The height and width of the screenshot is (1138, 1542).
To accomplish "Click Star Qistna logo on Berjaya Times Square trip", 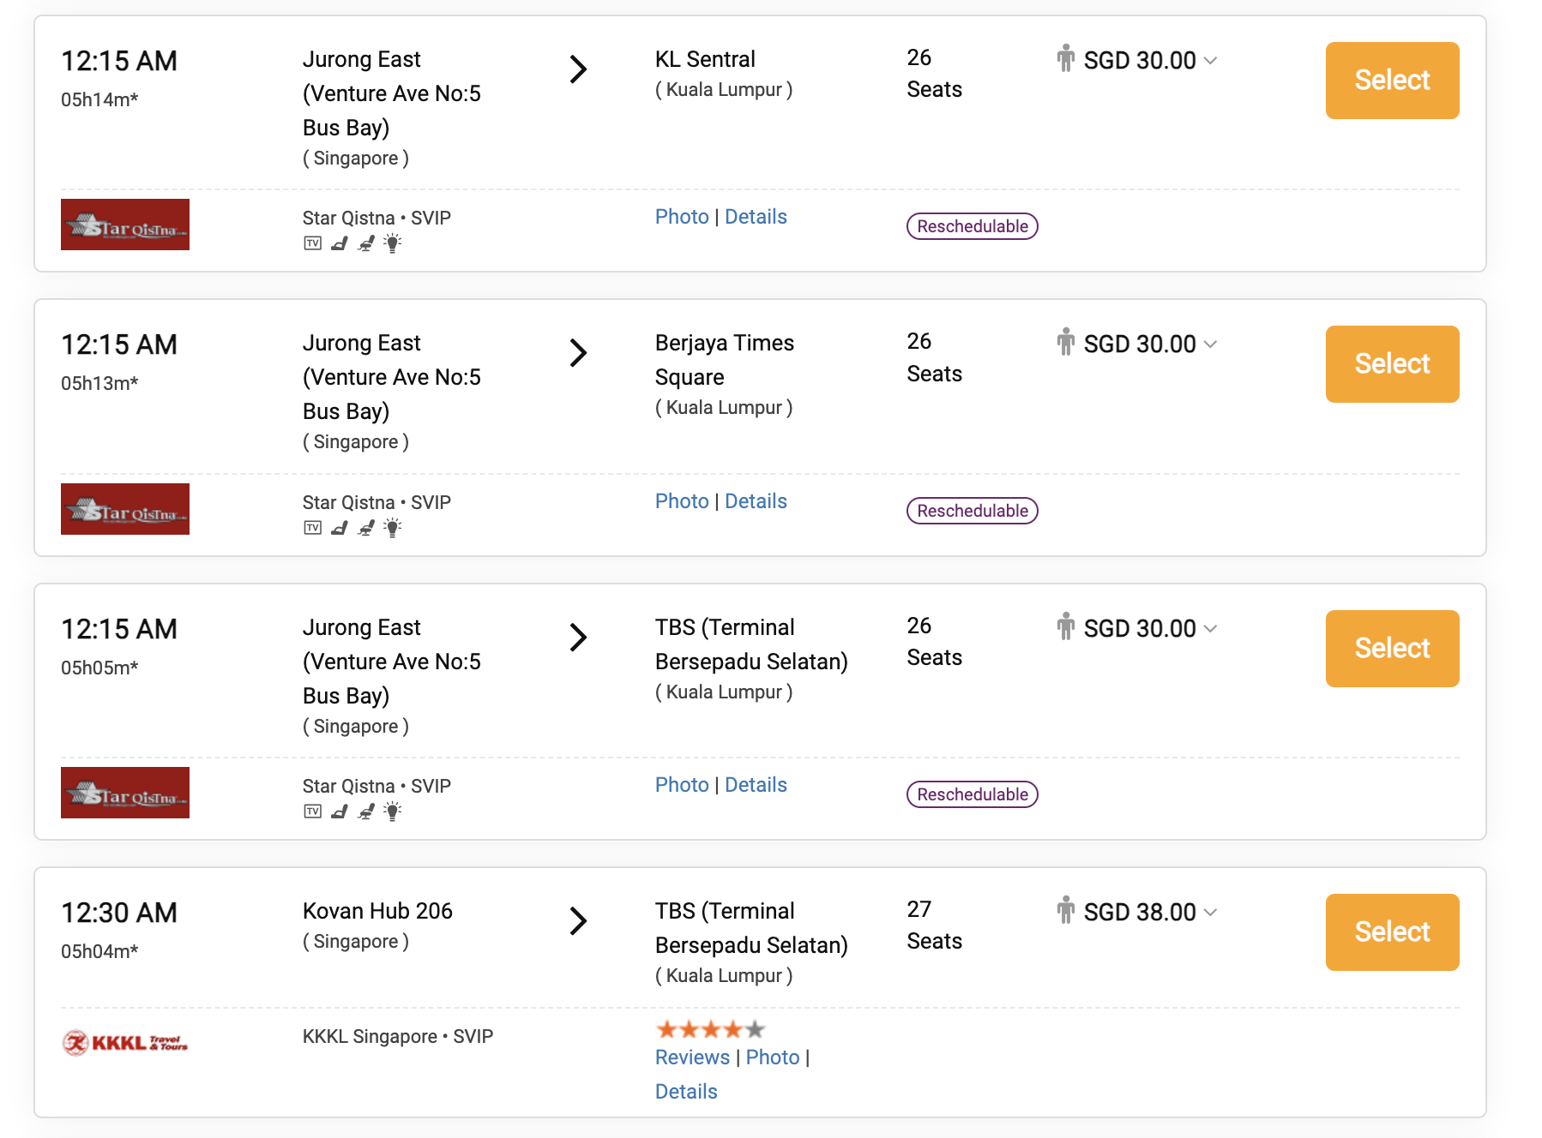I will click(x=125, y=509).
